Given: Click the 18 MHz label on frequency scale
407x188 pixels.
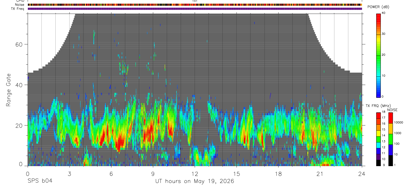Looking at the screenshot, I should [384, 113].
